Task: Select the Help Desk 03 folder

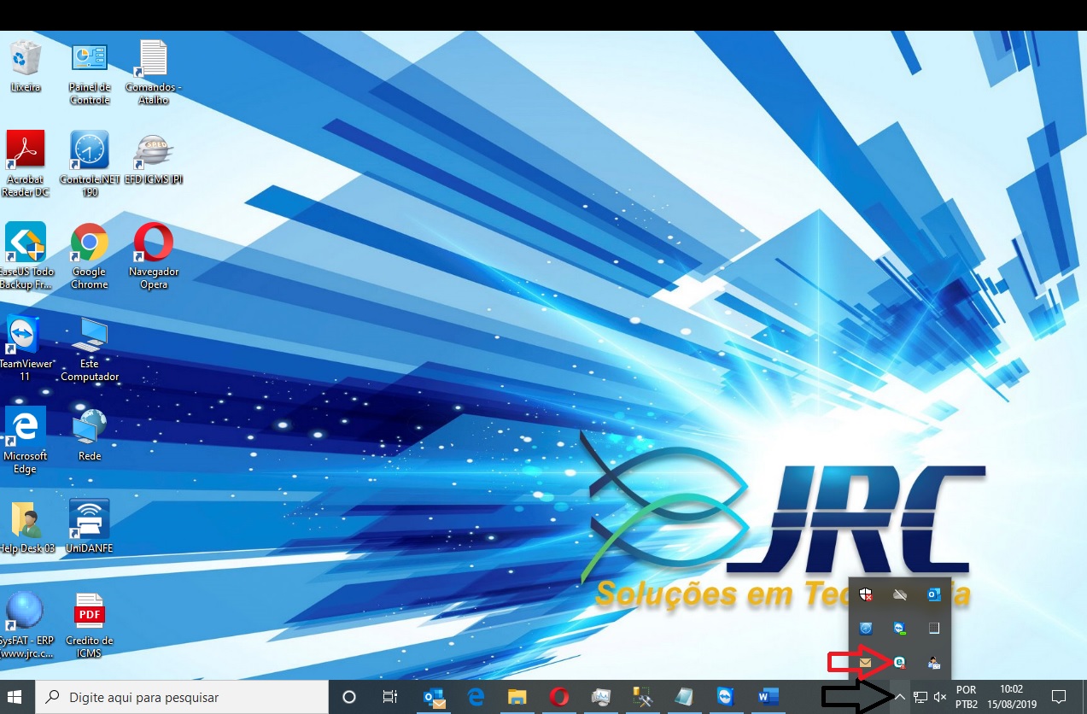Action: [25, 527]
